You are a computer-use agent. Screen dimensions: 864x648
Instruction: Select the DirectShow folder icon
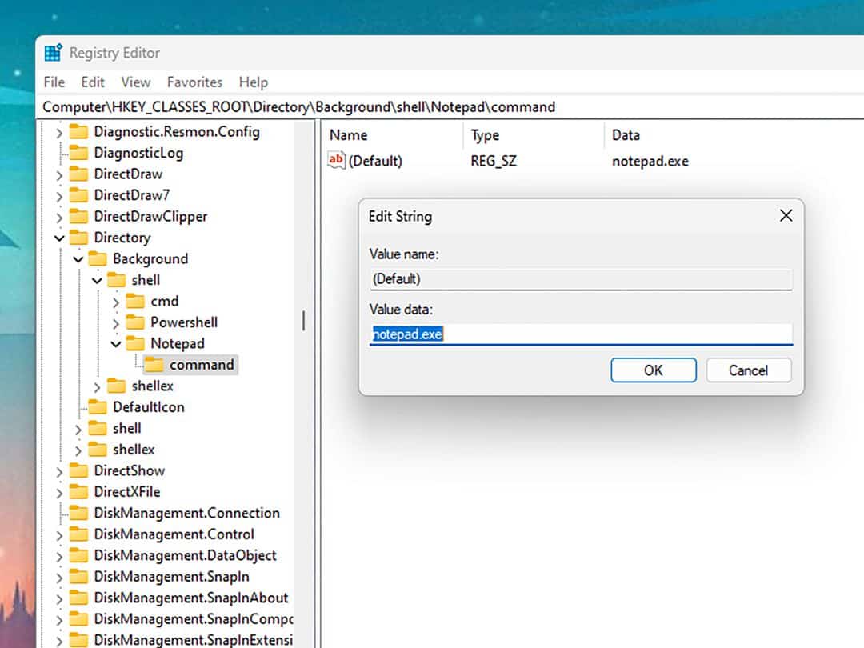pos(78,470)
